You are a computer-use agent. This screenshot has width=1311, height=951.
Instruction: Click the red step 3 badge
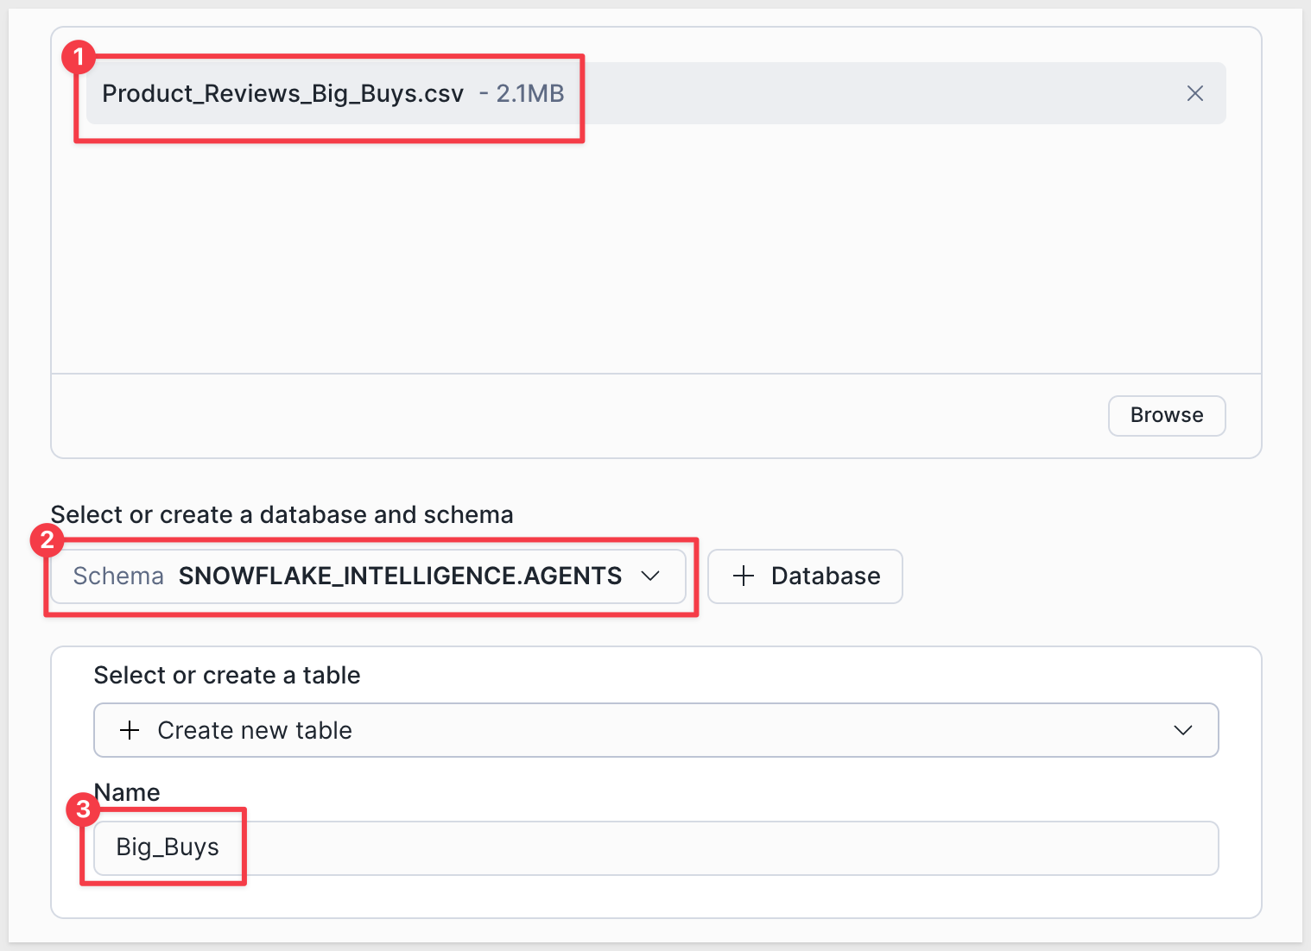83,809
